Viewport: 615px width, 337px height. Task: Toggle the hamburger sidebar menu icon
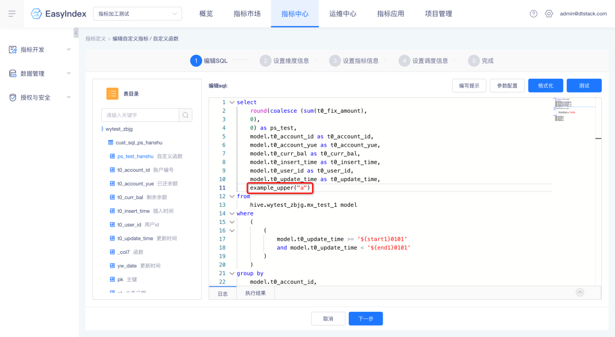click(x=12, y=14)
